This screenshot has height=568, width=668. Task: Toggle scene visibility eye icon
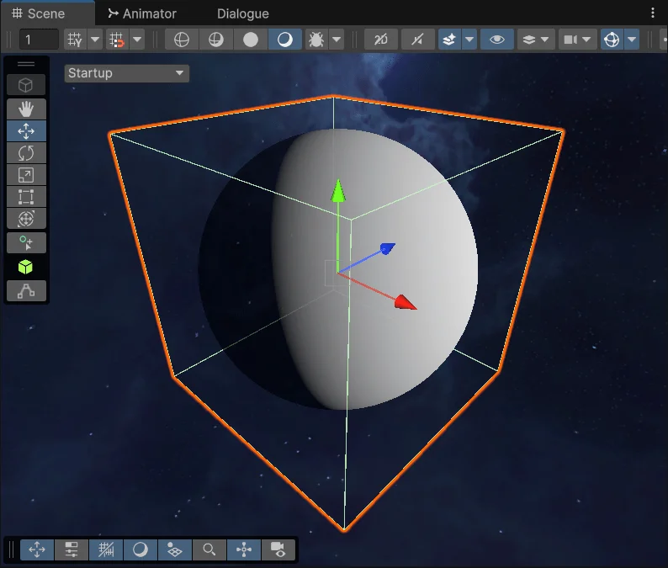coord(496,40)
